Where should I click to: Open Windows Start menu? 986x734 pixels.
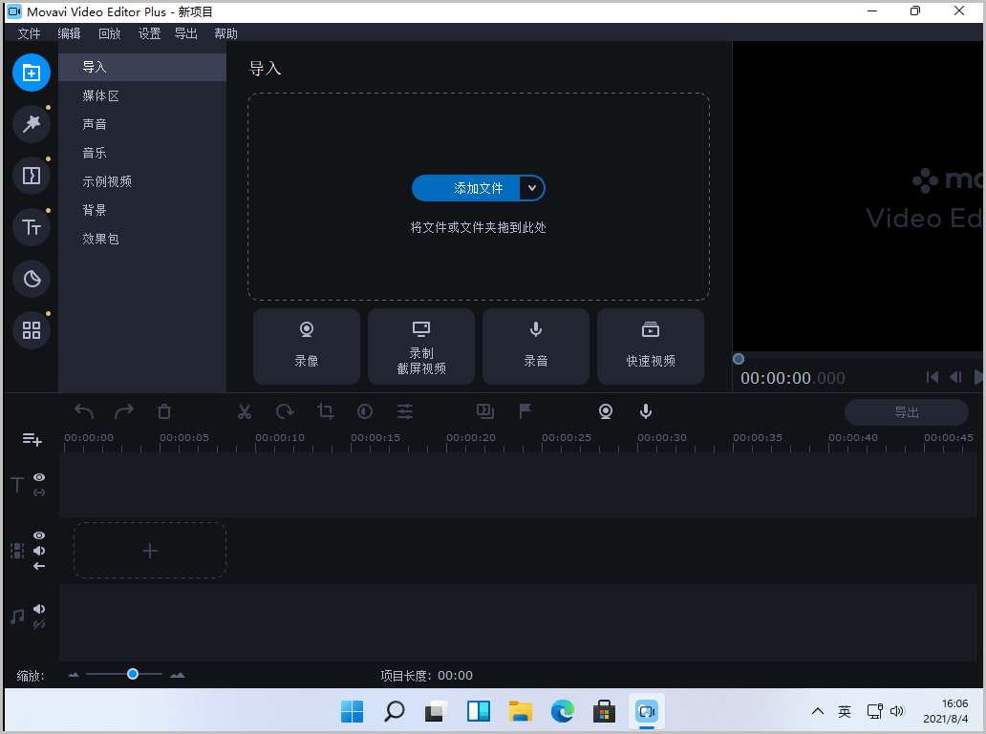(x=353, y=711)
